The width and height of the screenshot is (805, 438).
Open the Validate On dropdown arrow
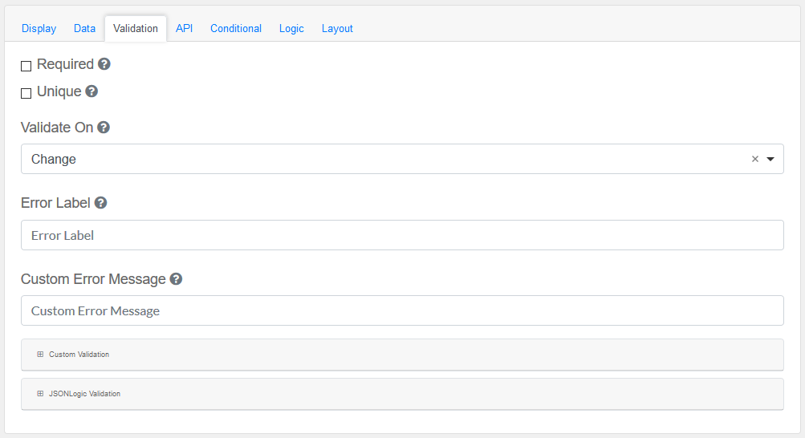(x=770, y=159)
